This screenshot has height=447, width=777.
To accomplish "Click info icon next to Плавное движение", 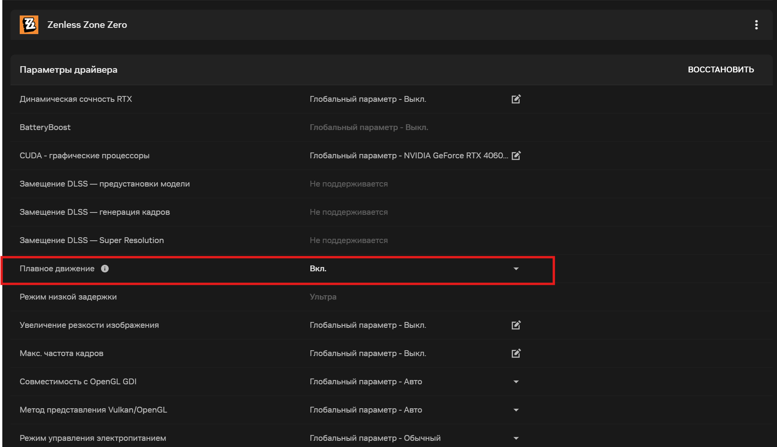I will point(105,269).
